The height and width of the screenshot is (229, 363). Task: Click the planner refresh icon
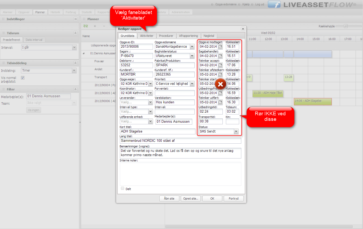(x=86, y=26)
